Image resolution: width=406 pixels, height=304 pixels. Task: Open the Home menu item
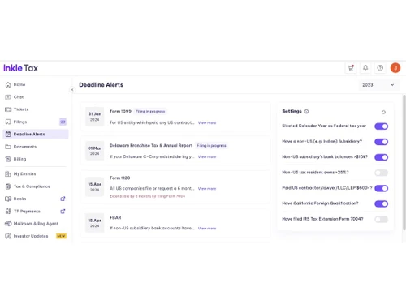35,84
